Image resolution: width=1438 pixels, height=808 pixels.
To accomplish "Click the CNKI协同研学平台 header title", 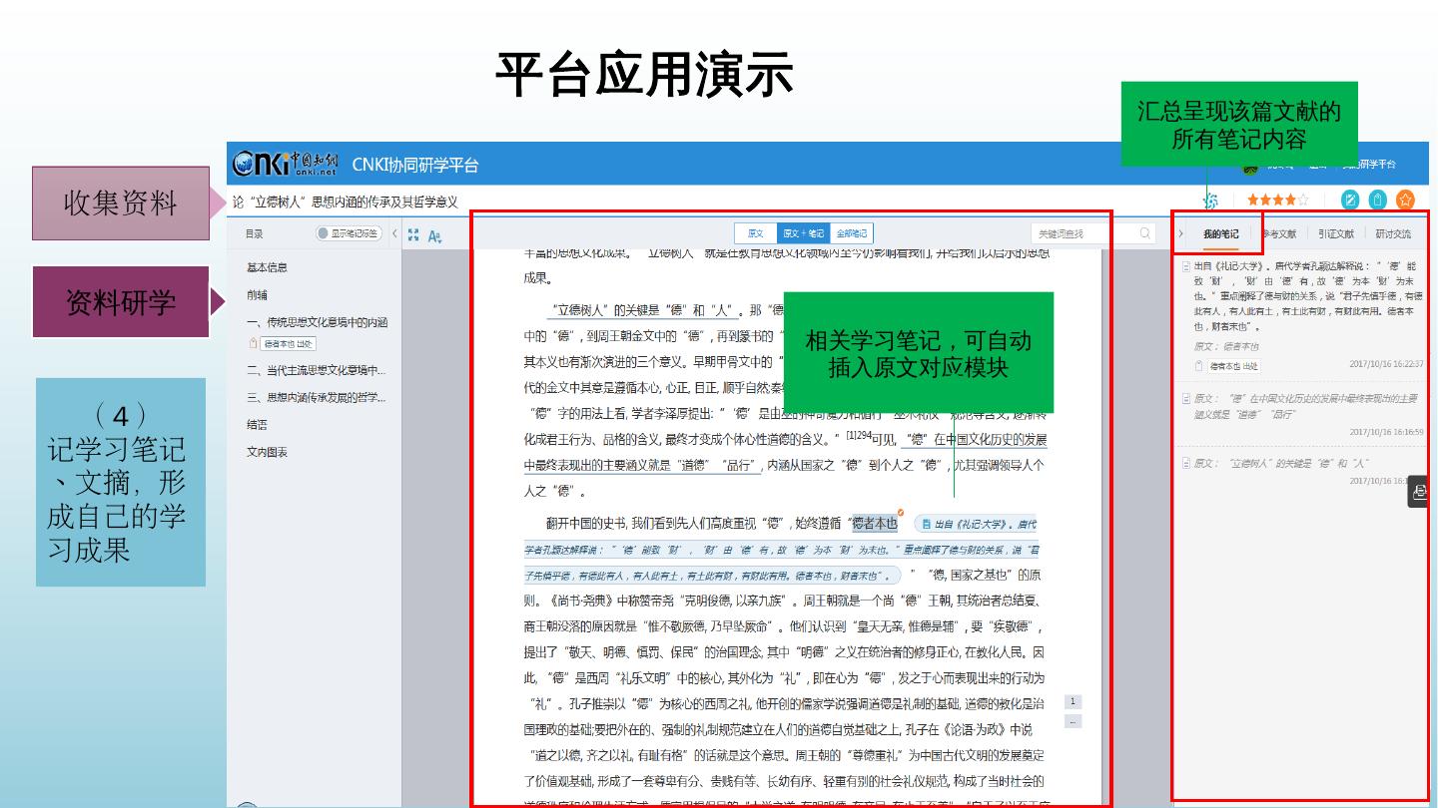I will click(x=415, y=165).
